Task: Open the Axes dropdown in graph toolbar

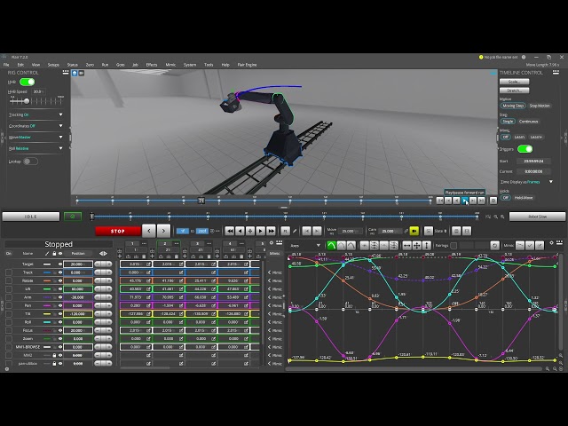Action: (305, 246)
